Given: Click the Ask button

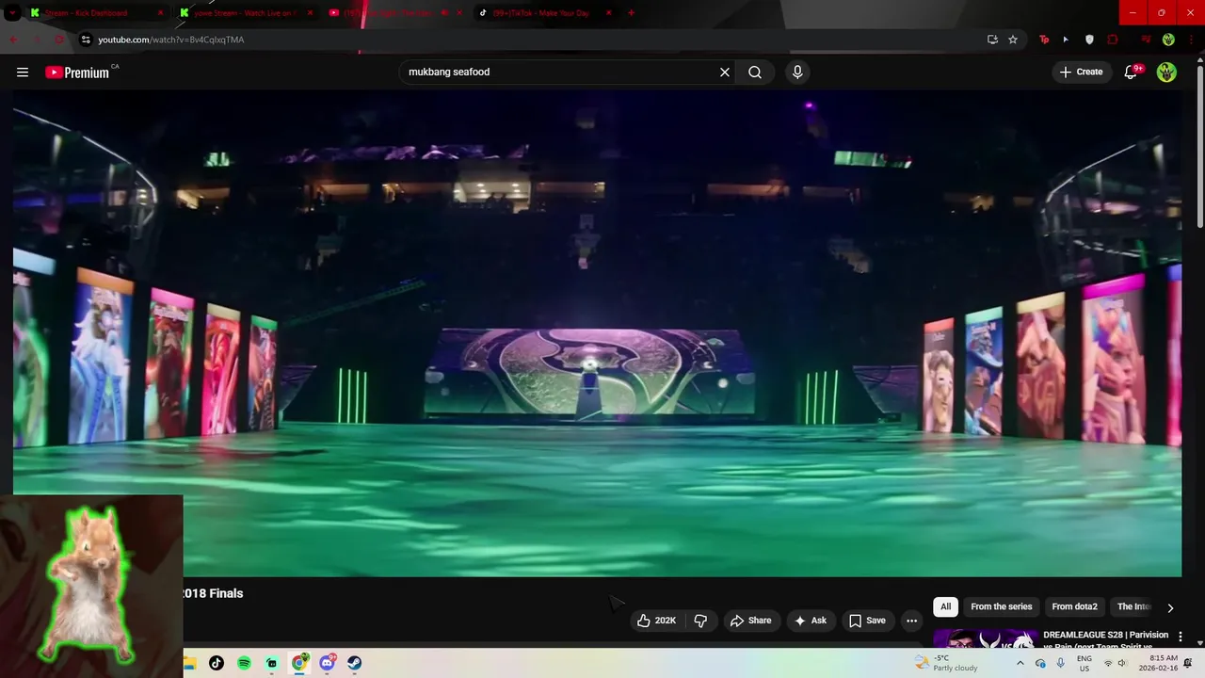Looking at the screenshot, I should pyautogui.click(x=811, y=621).
